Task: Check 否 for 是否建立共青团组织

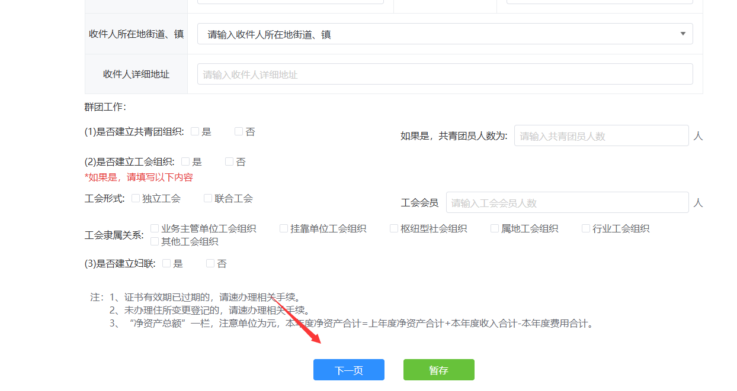Action: 239,132
